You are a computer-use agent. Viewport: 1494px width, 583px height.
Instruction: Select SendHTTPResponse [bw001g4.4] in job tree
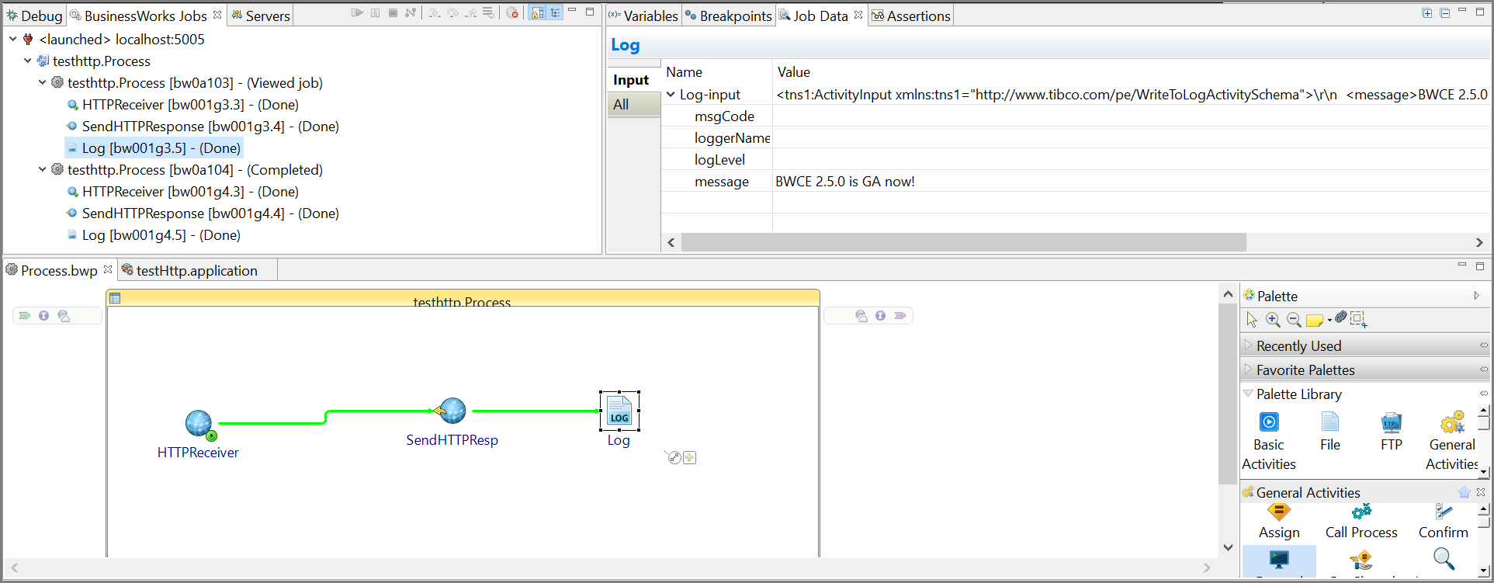(210, 213)
